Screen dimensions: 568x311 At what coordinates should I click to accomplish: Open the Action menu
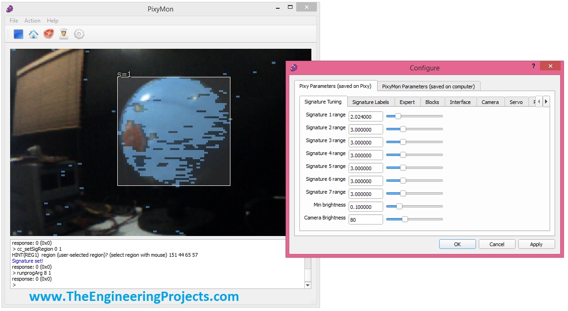point(32,21)
